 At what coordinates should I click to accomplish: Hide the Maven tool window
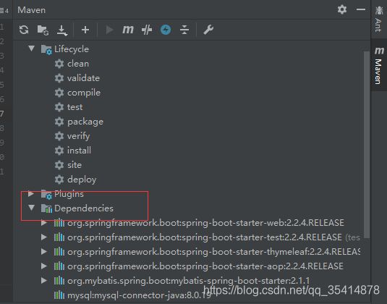(x=361, y=9)
